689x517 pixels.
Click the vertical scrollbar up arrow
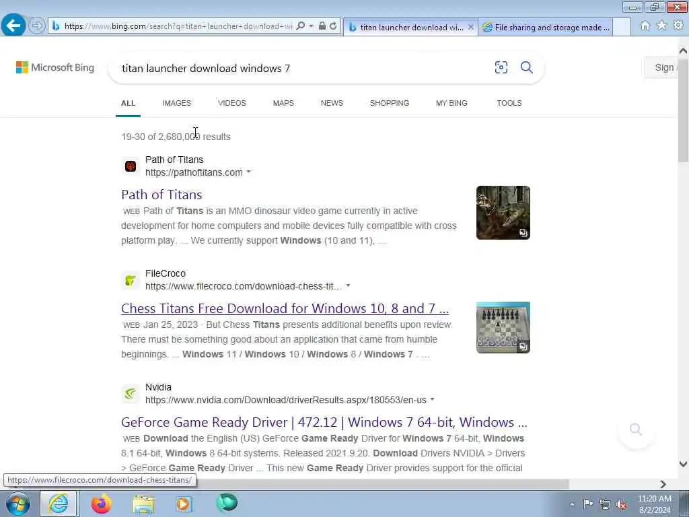(683, 51)
